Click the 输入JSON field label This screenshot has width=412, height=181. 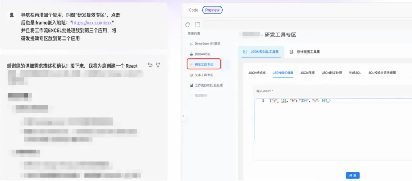(264, 91)
